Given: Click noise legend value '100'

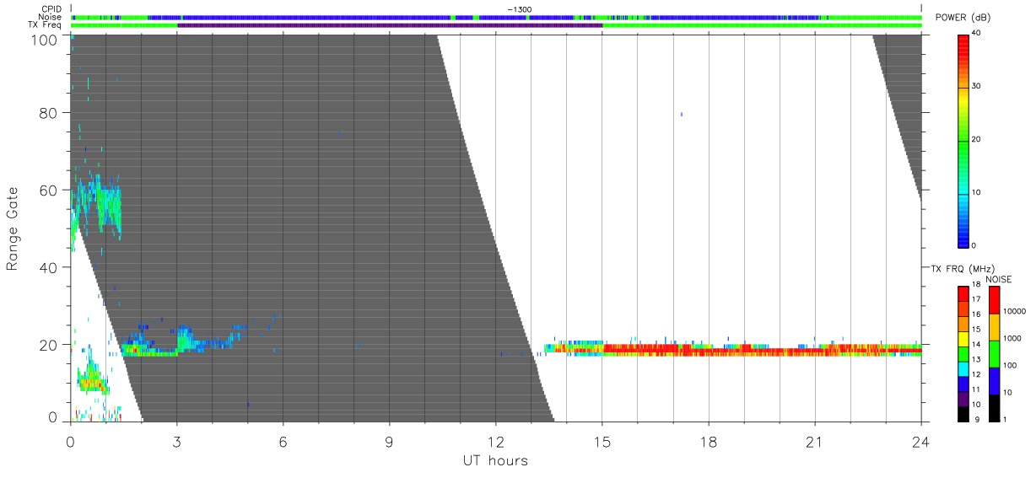Looking at the screenshot, I should (x=1010, y=365).
